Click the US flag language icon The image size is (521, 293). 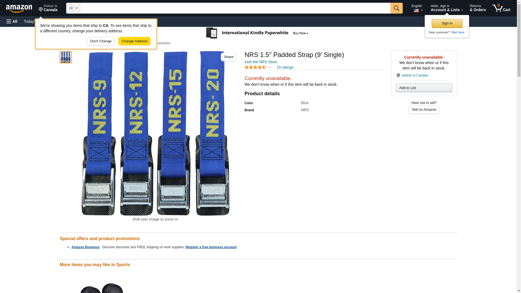[416, 11]
